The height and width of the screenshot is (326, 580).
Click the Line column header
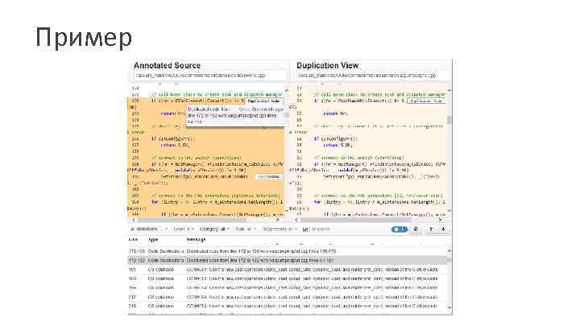click(x=133, y=240)
